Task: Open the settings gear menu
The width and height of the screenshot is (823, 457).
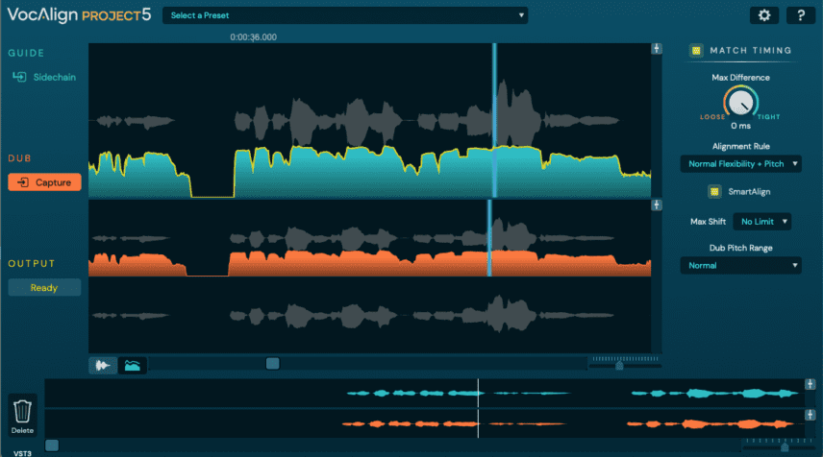Action: 763,15
